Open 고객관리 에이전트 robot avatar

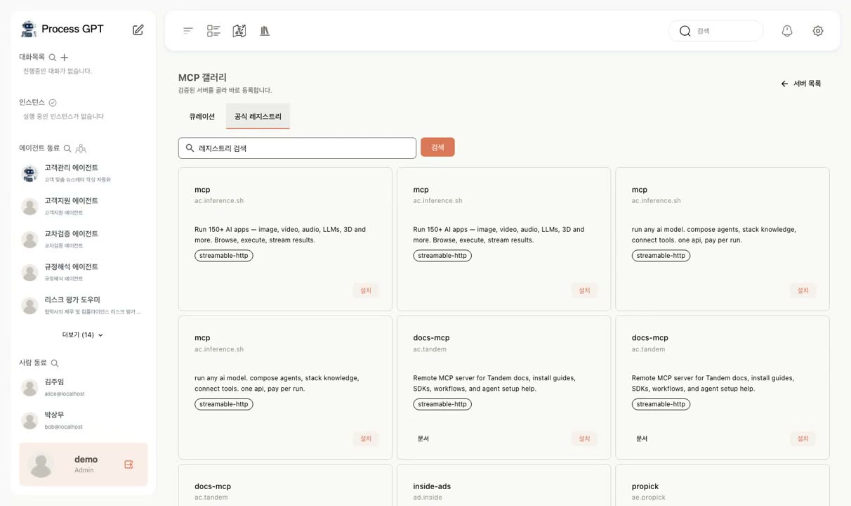(29, 173)
